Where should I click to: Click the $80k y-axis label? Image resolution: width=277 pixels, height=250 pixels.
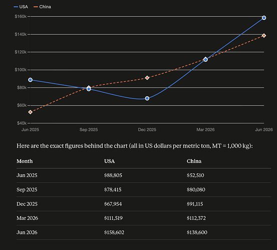[x=22, y=87]
